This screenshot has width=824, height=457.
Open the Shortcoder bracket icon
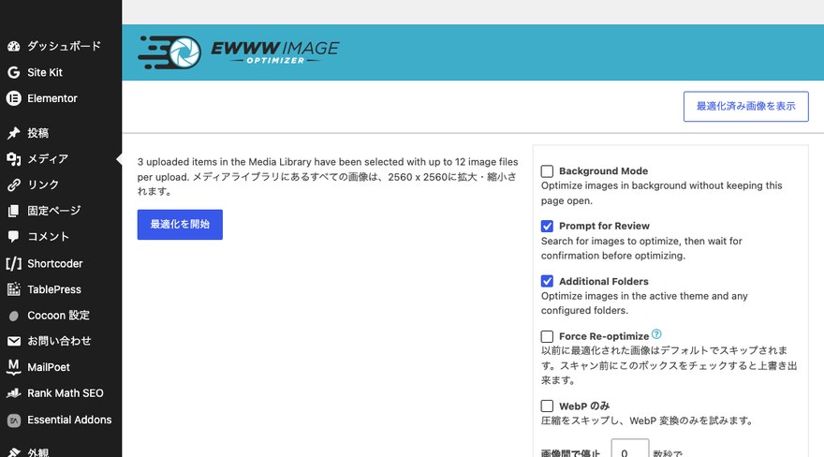pyautogui.click(x=14, y=263)
